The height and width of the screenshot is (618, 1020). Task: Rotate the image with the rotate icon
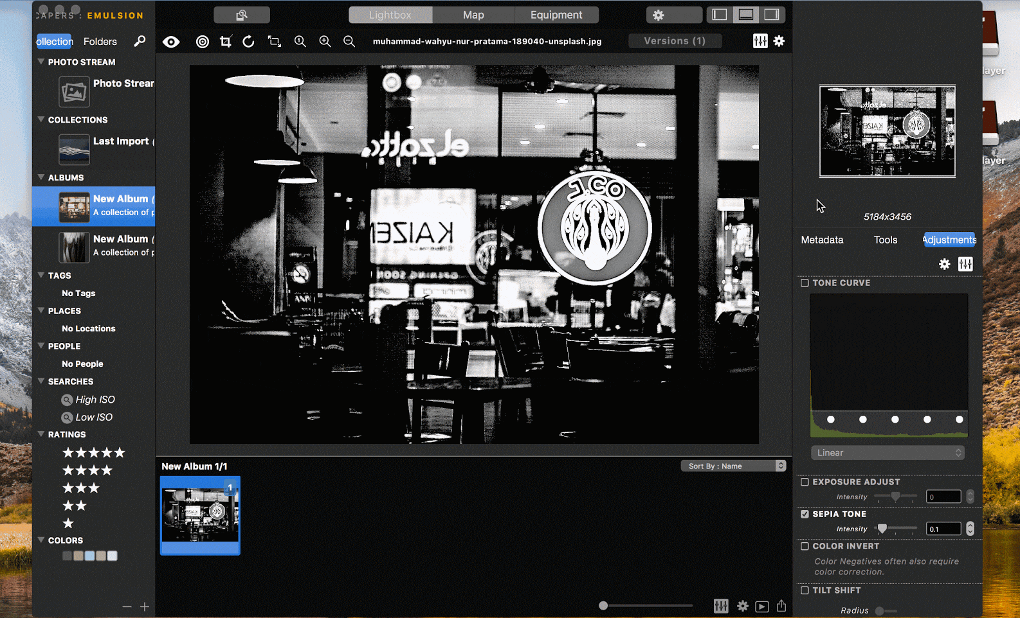pos(248,42)
